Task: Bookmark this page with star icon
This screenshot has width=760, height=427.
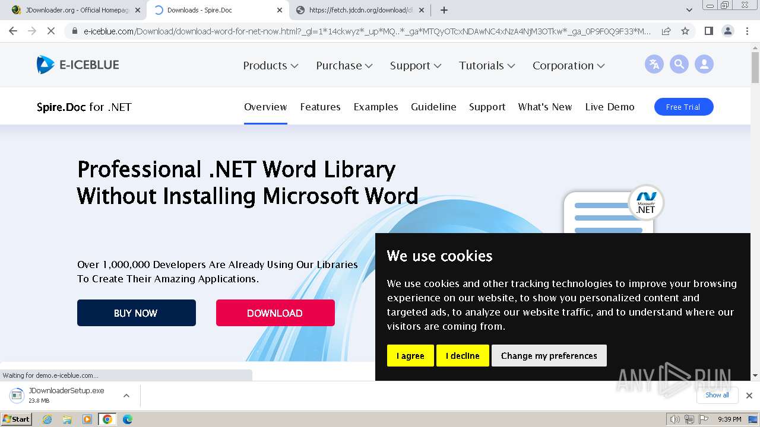Action: 685,31
